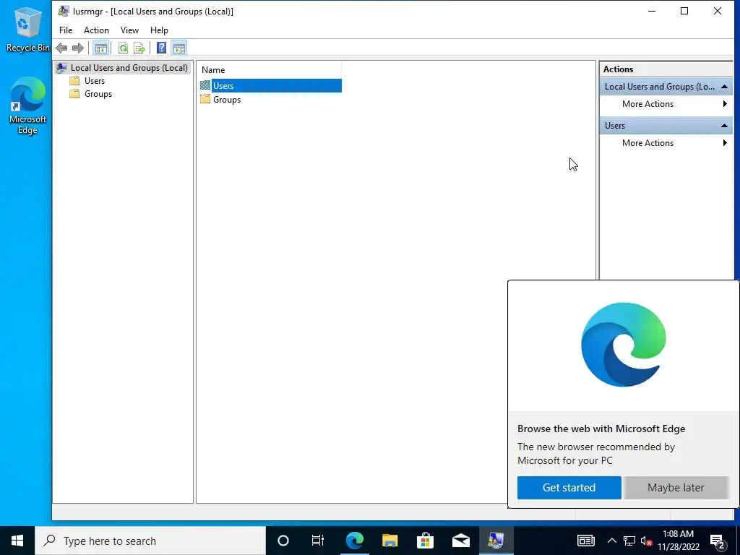This screenshot has height=555, width=740.
Task: Select Local Users and Groups (Local) tree root
Action: (123, 68)
